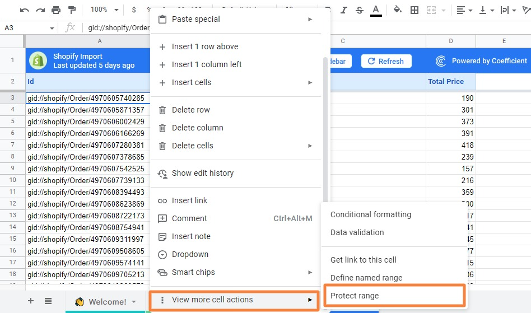Apply currency format with dollar icon
This screenshot has height=313, width=531.
(134, 10)
